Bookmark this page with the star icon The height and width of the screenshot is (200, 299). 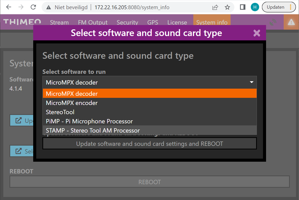[x=227, y=7]
